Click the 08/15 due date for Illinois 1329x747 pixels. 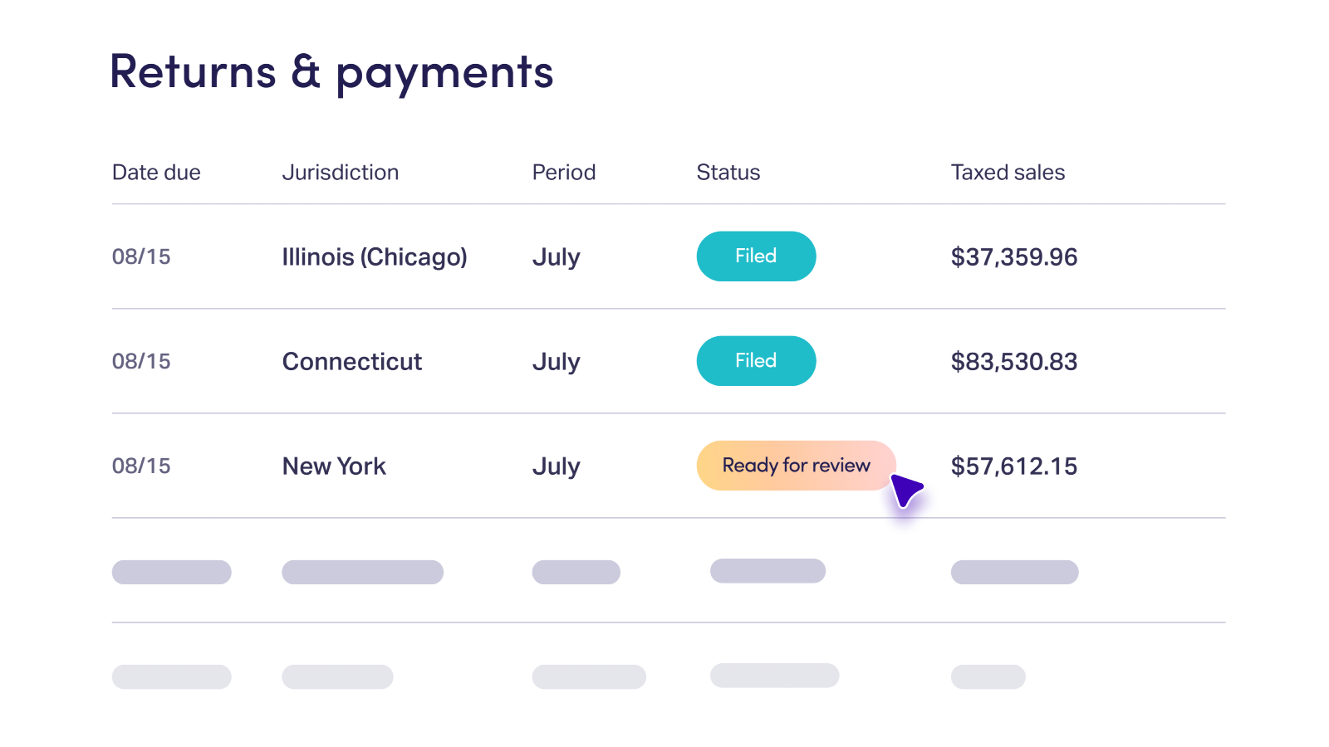pyautogui.click(x=141, y=257)
